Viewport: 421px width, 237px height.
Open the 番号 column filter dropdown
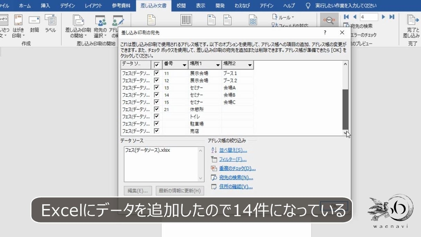click(184, 65)
